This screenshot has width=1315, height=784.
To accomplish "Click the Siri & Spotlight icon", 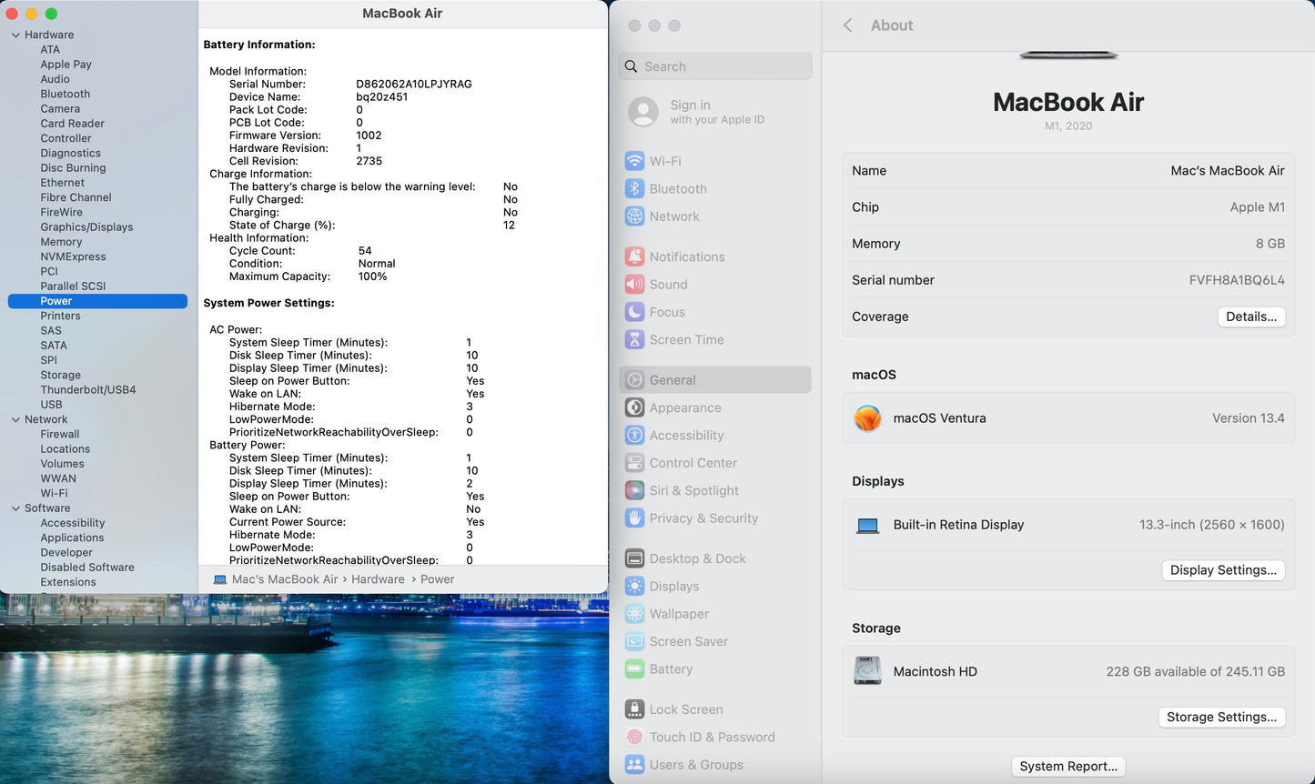I will click(634, 490).
